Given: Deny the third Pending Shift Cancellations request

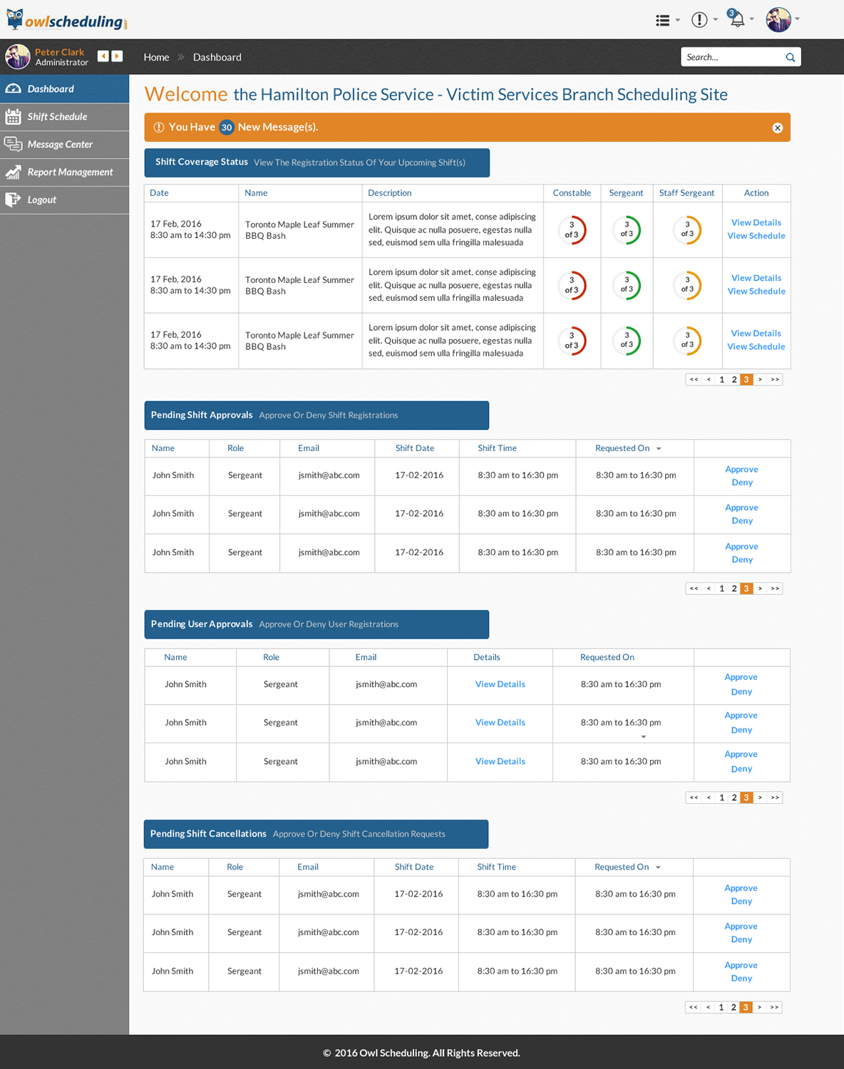Looking at the screenshot, I should [x=741, y=978].
